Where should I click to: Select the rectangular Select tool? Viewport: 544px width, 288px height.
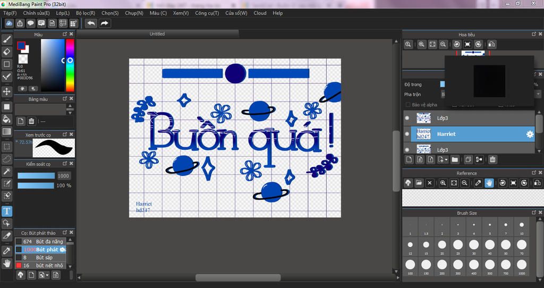point(6,147)
